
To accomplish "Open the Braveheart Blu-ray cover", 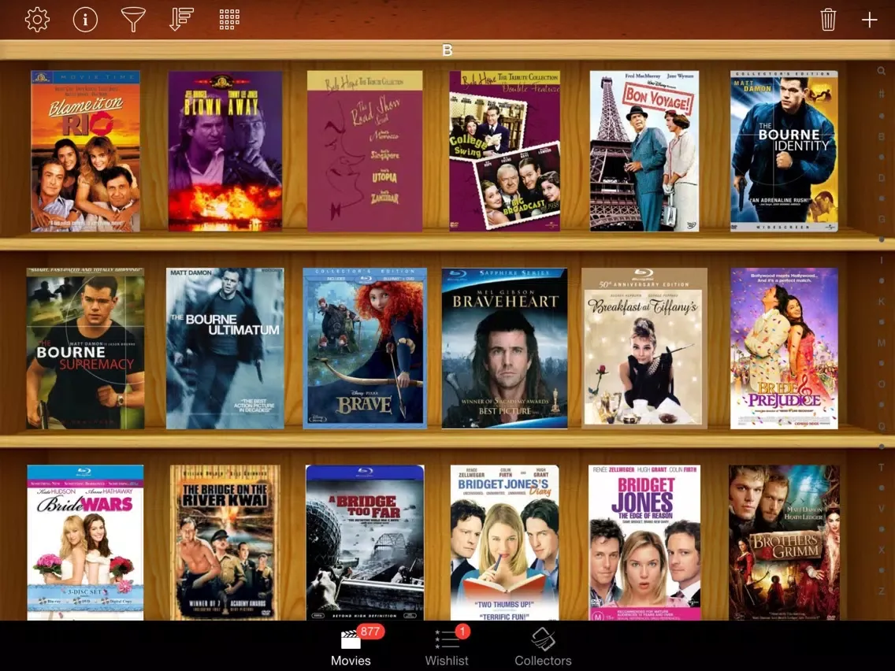I will click(504, 349).
